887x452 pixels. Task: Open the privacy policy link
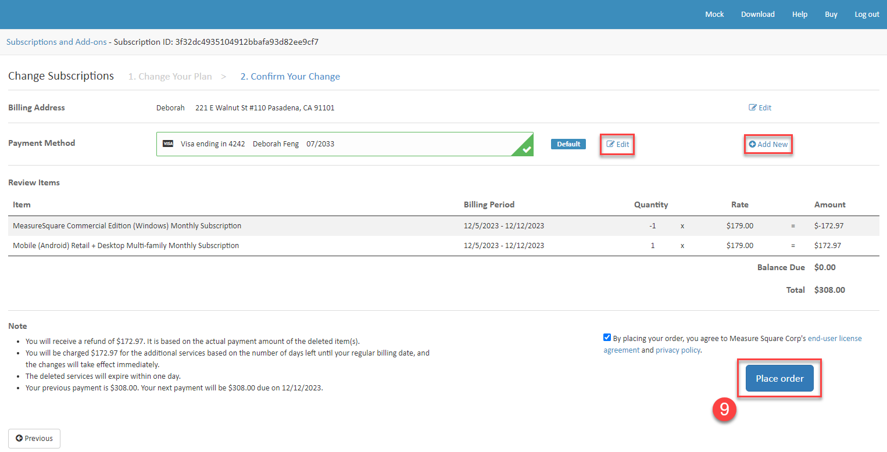click(678, 350)
